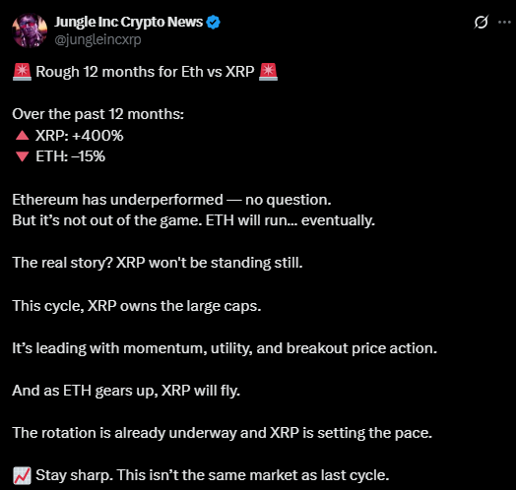
Task: Click the siren emoji after 'XRP' headline
Action: tap(268, 72)
